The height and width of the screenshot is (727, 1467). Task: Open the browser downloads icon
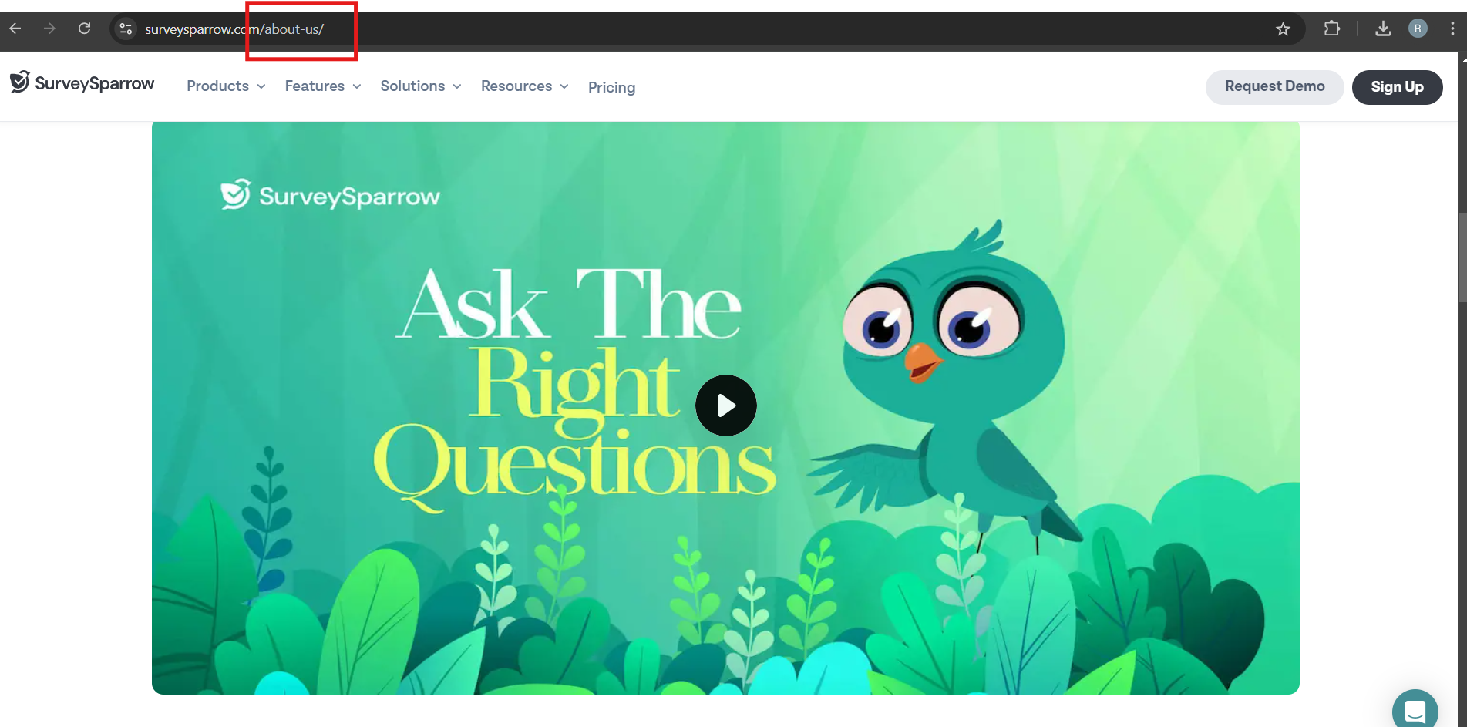(x=1383, y=29)
